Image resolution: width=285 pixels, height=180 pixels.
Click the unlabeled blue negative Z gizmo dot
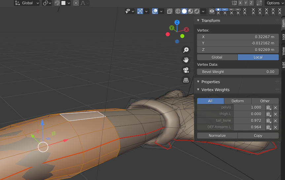(177, 41)
